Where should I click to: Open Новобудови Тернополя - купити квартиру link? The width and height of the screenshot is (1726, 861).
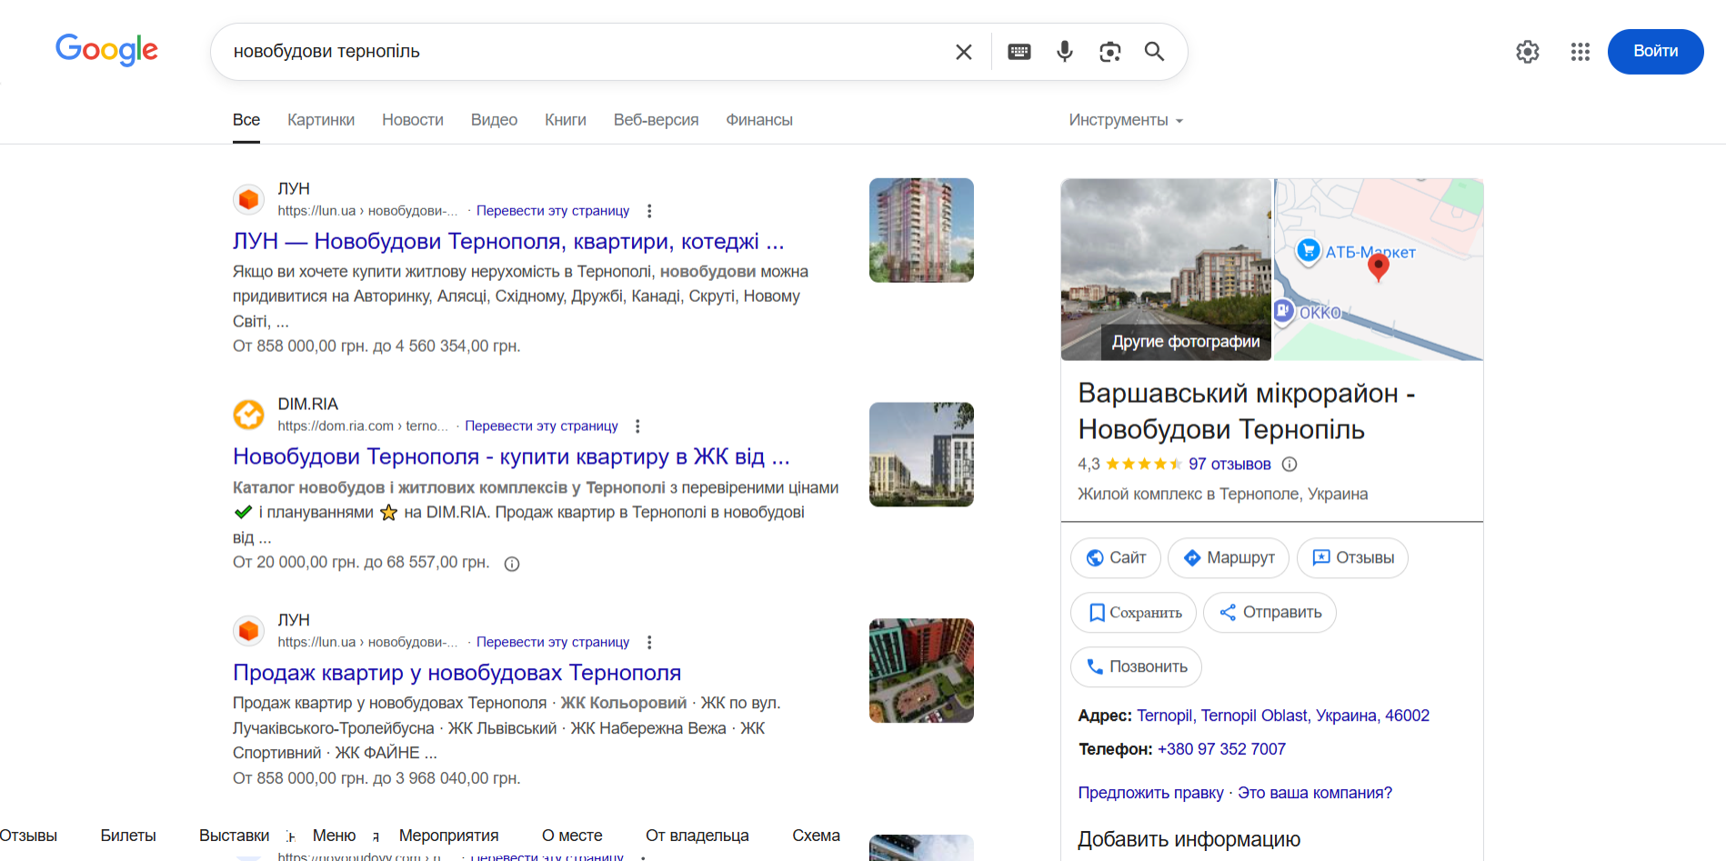[x=511, y=457]
